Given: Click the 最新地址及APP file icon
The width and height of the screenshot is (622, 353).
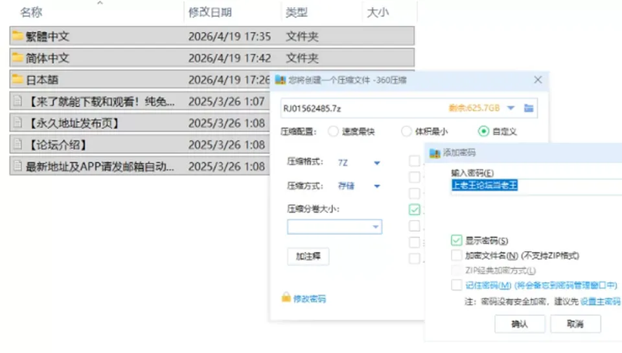Looking at the screenshot, I should [x=17, y=165].
